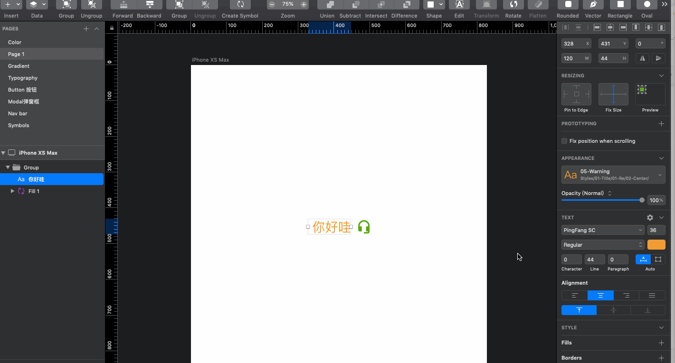Image resolution: width=675 pixels, height=363 pixels.
Task: Enable Fix position when scrolling
Action: tap(564, 141)
